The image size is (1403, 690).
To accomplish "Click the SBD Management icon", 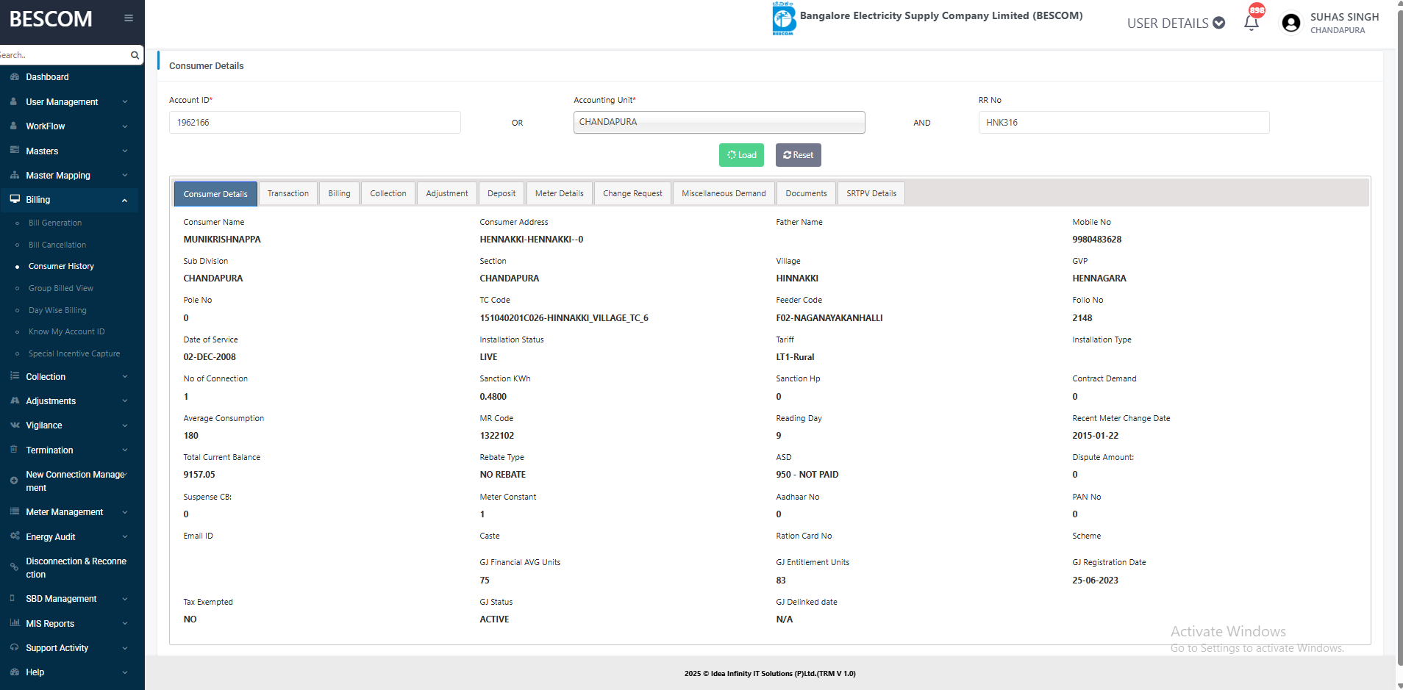I will (x=13, y=598).
